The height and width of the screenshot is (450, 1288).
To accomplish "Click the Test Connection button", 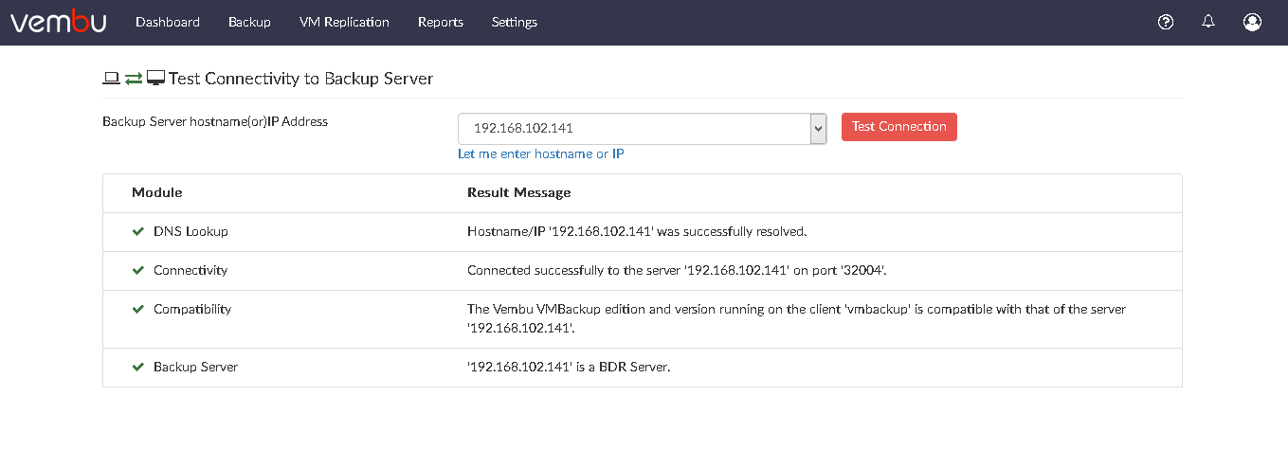I will pos(899,127).
